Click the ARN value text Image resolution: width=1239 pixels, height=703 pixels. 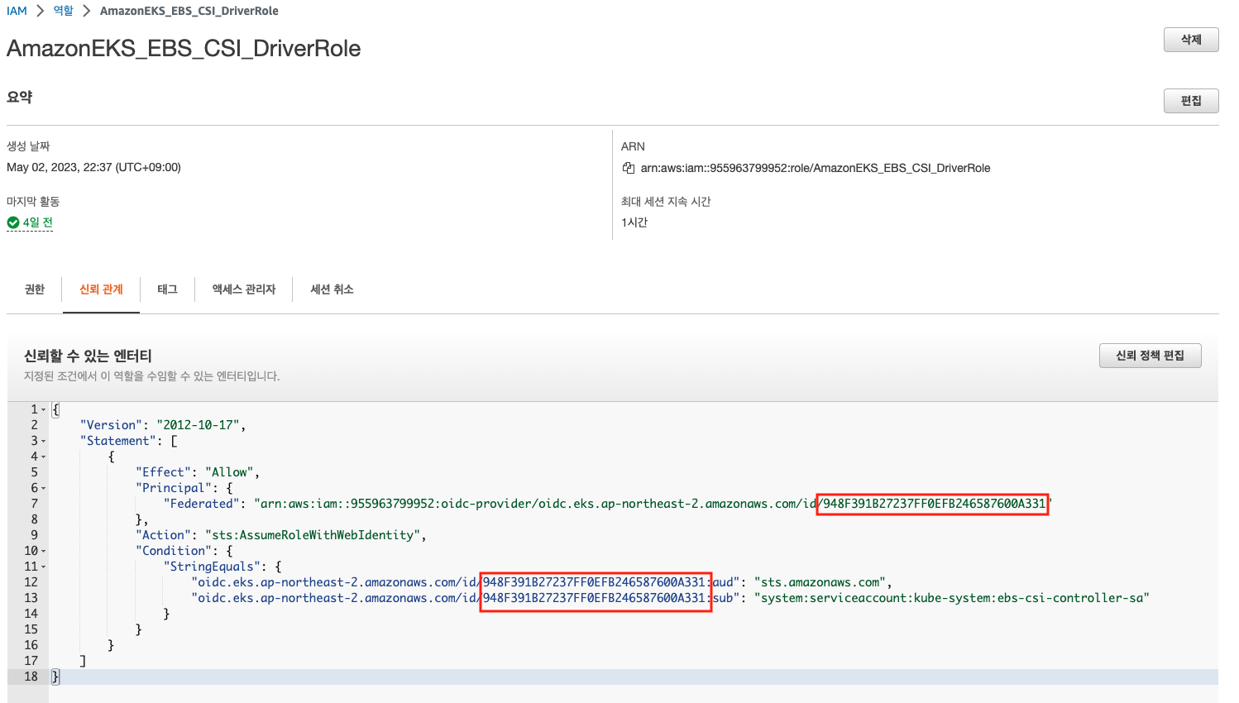pos(816,168)
